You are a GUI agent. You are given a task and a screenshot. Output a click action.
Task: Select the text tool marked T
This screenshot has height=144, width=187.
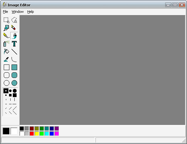14,44
